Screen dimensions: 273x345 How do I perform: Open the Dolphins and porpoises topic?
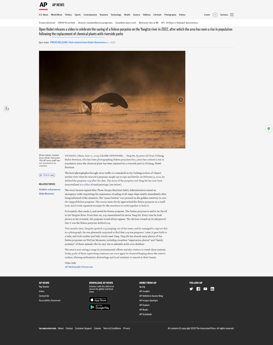pyautogui.click(x=50, y=189)
